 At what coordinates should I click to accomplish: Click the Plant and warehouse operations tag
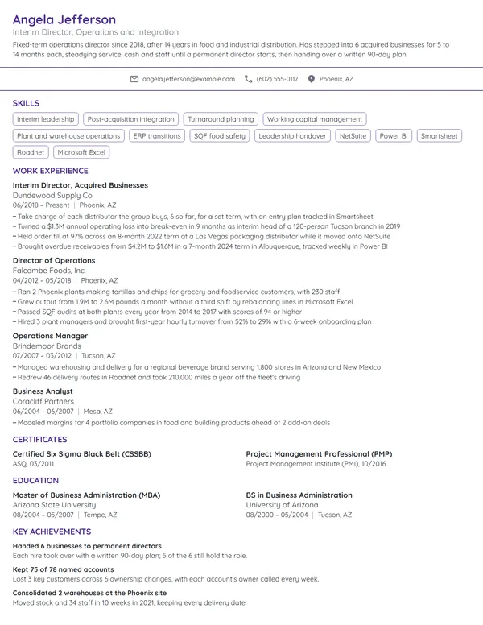(68, 136)
